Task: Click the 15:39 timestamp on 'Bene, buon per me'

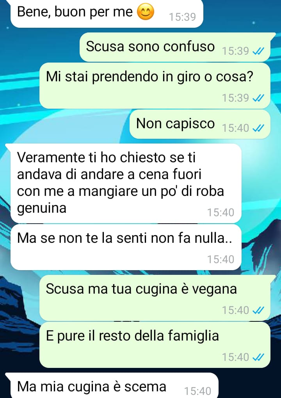Action: point(182,17)
